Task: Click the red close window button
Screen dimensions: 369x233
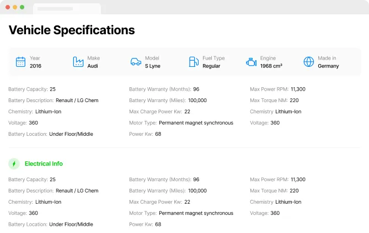Action: 8,7
